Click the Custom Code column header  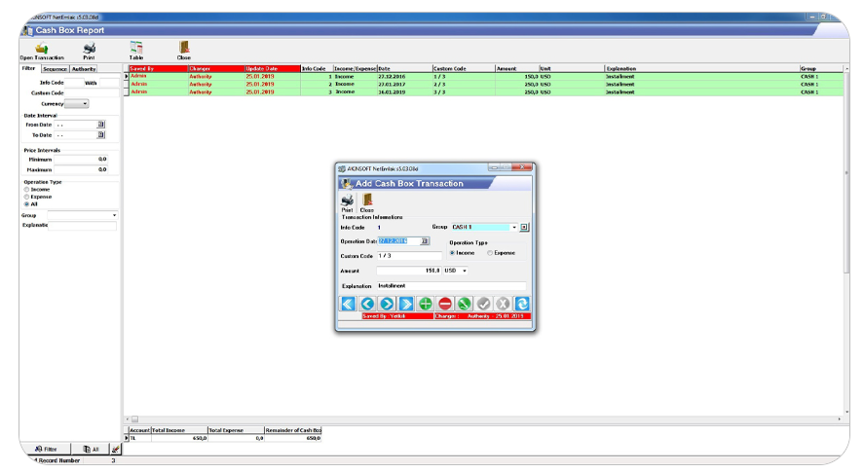click(x=464, y=68)
